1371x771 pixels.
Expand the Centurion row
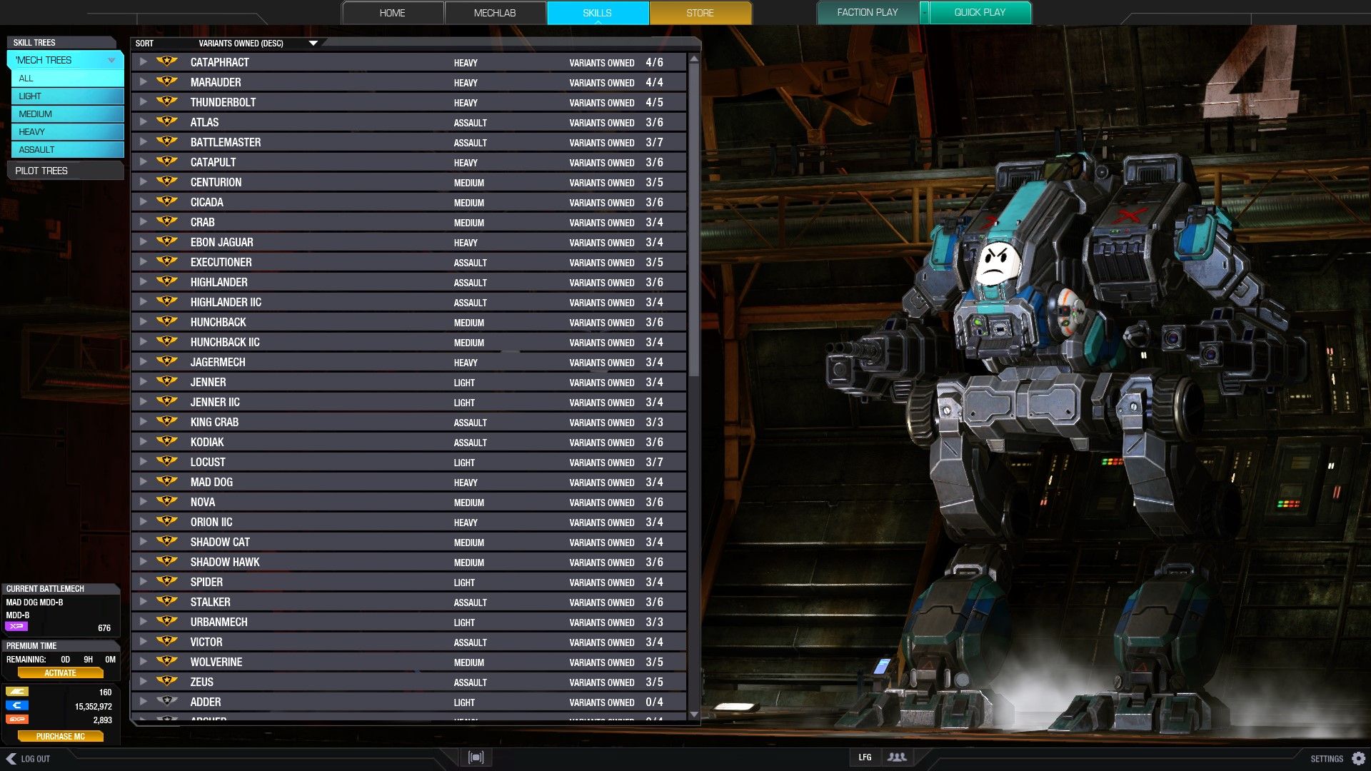tap(144, 182)
